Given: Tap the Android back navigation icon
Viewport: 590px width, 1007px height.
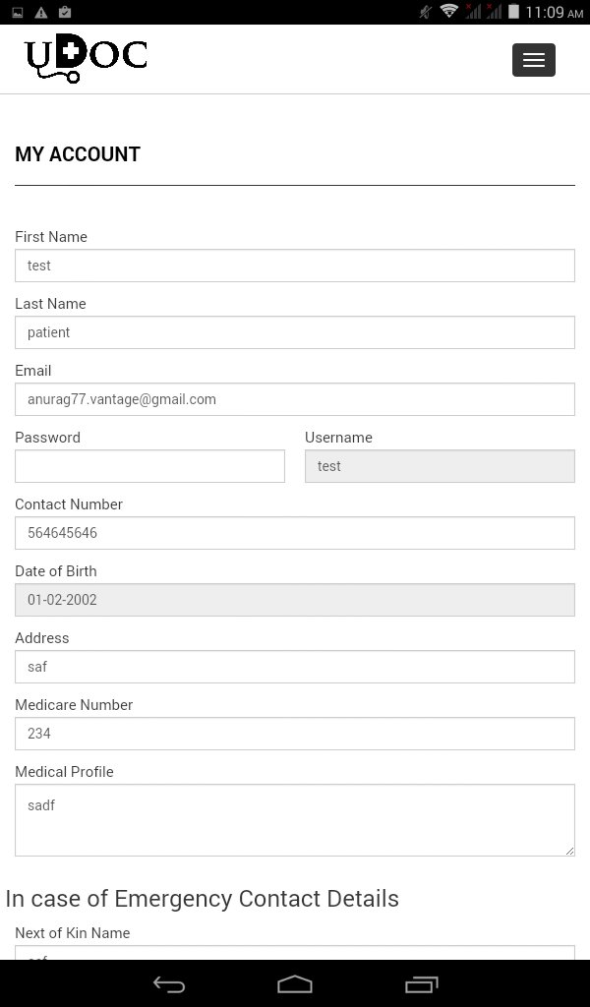Looking at the screenshot, I should point(169,983).
